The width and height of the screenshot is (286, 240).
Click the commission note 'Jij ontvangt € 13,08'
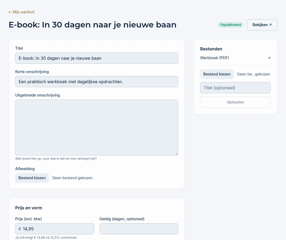(x=46, y=237)
